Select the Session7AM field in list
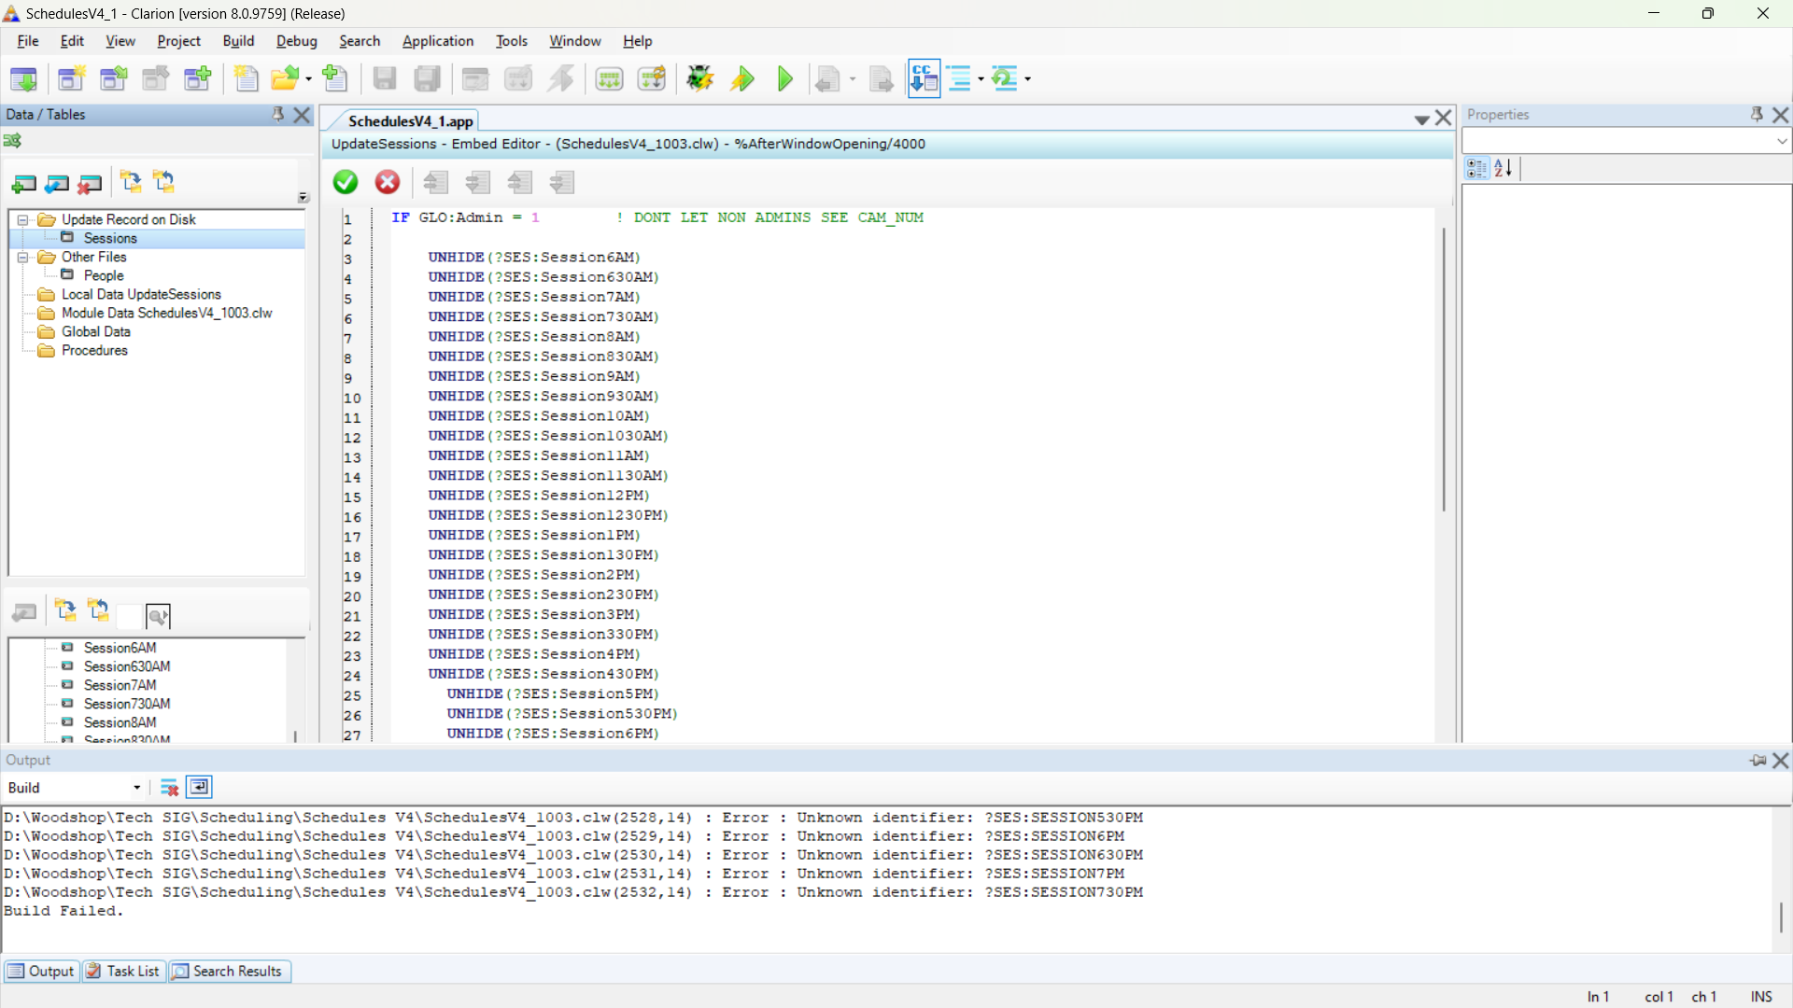Image resolution: width=1793 pixels, height=1008 pixels. tap(120, 685)
